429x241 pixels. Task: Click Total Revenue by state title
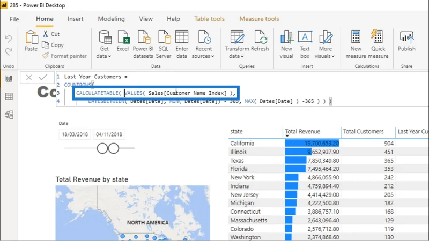92,179
